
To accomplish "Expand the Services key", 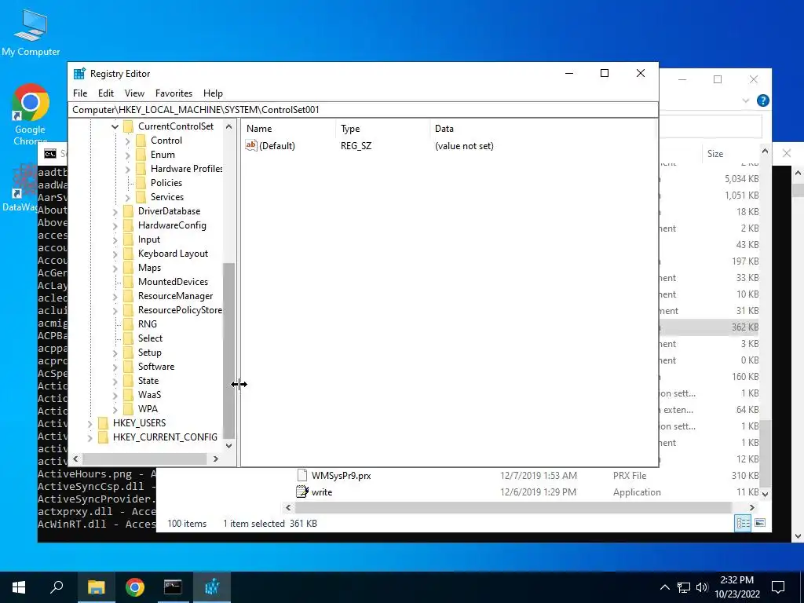I will click(128, 197).
